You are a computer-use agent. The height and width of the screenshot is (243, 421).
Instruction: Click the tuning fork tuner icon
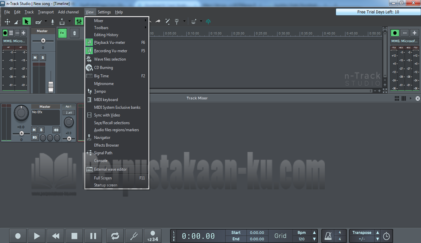[x=134, y=236]
